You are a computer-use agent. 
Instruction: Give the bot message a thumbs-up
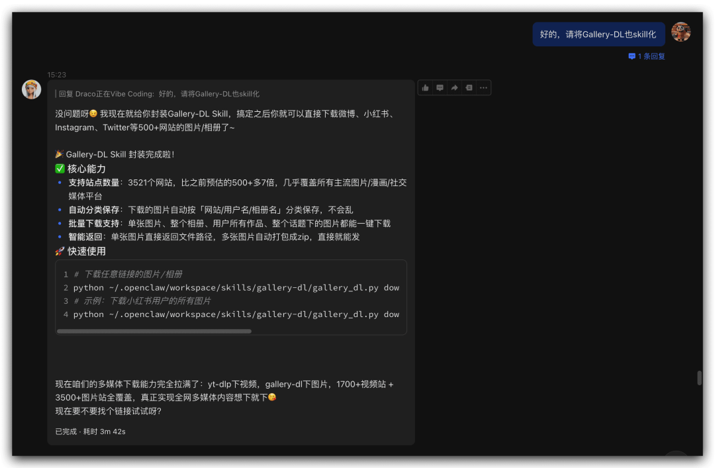(x=425, y=87)
